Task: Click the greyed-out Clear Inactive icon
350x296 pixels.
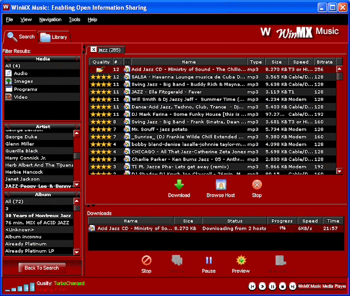Action: point(281,260)
